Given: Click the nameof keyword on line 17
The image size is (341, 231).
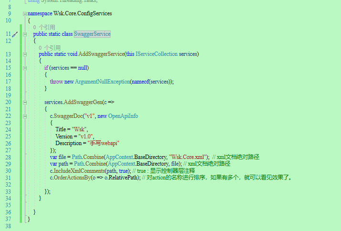Looking at the screenshot, I should coord(140,82).
